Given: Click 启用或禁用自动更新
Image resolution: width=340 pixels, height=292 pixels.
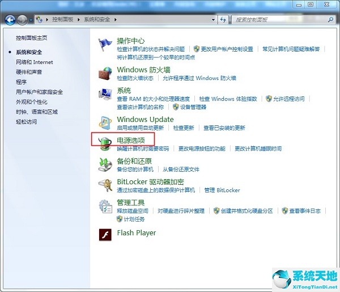Looking at the screenshot, I should pyautogui.click(x=141, y=128).
